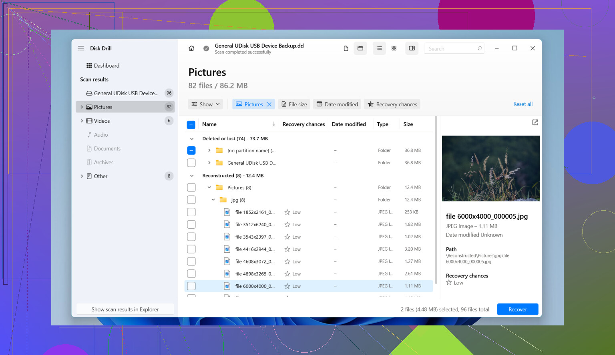This screenshot has width=615, height=355.
Task: Collapse the jpg (8) folder
Action: coord(213,200)
